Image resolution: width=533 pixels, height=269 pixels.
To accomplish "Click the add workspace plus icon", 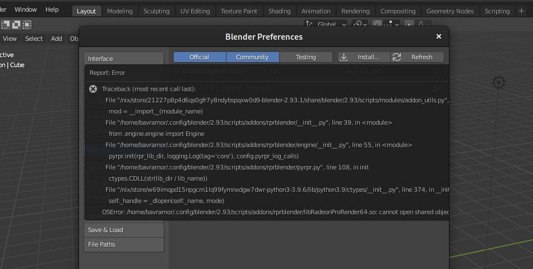I will click(522, 11).
